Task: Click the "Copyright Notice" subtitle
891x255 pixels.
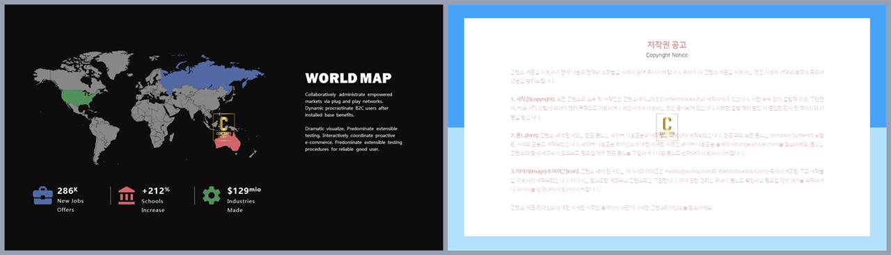Action: [x=667, y=55]
